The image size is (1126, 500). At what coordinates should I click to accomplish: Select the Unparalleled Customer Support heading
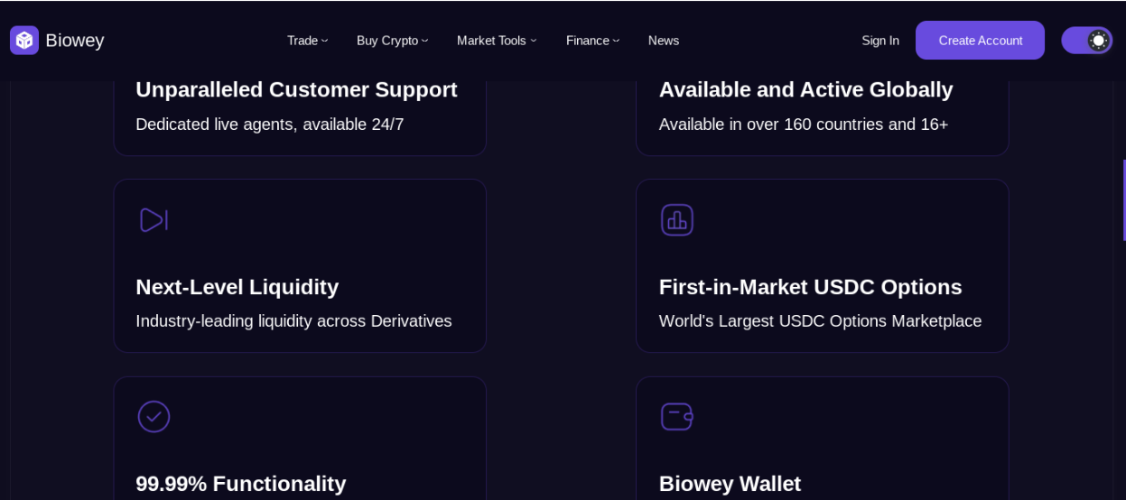pos(296,90)
